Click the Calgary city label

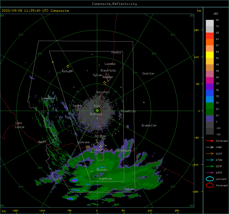[99, 150]
